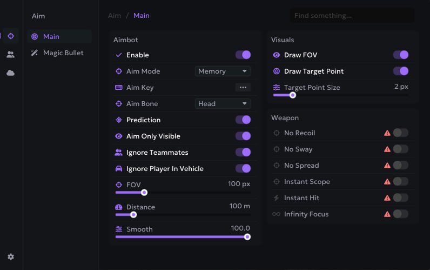430x270 pixels.
Task: Click the keyboard icon next to Aim Key
Action: (119, 87)
